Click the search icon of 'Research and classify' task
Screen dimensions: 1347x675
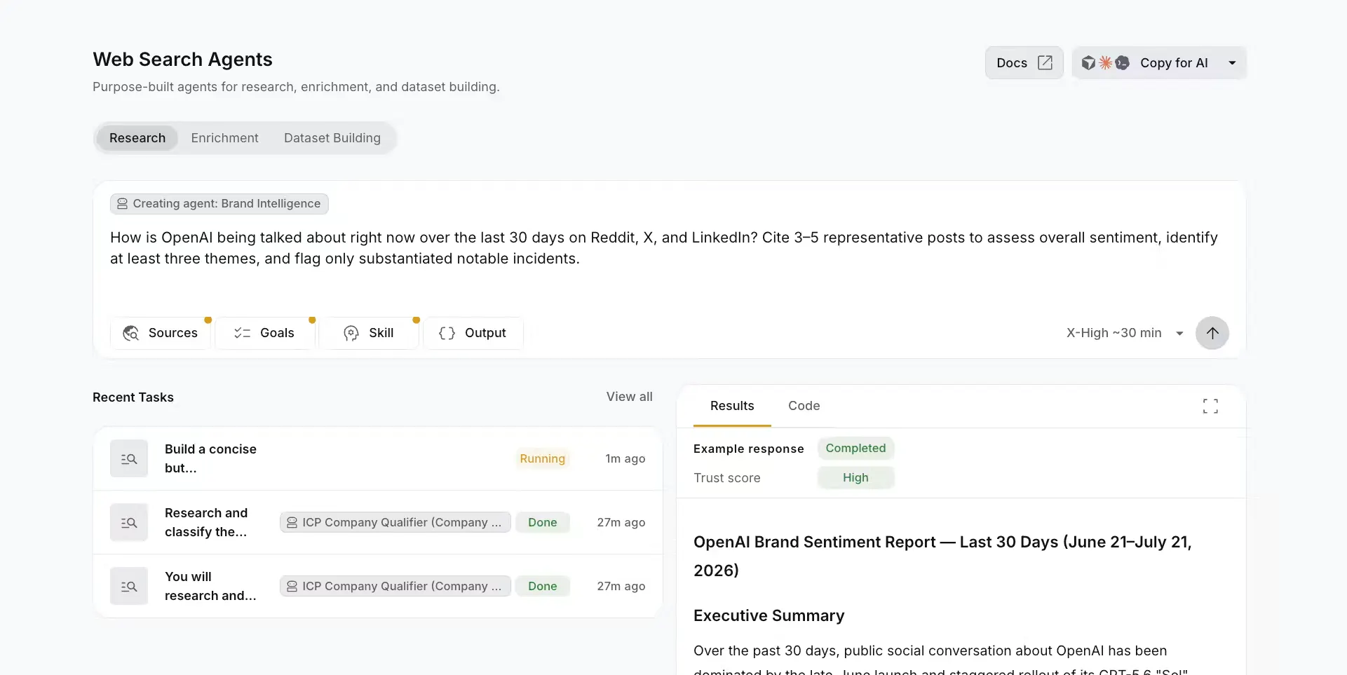(129, 522)
